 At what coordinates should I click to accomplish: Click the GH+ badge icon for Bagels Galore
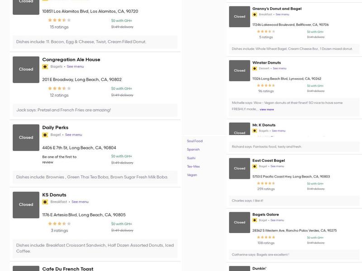(255, 220)
